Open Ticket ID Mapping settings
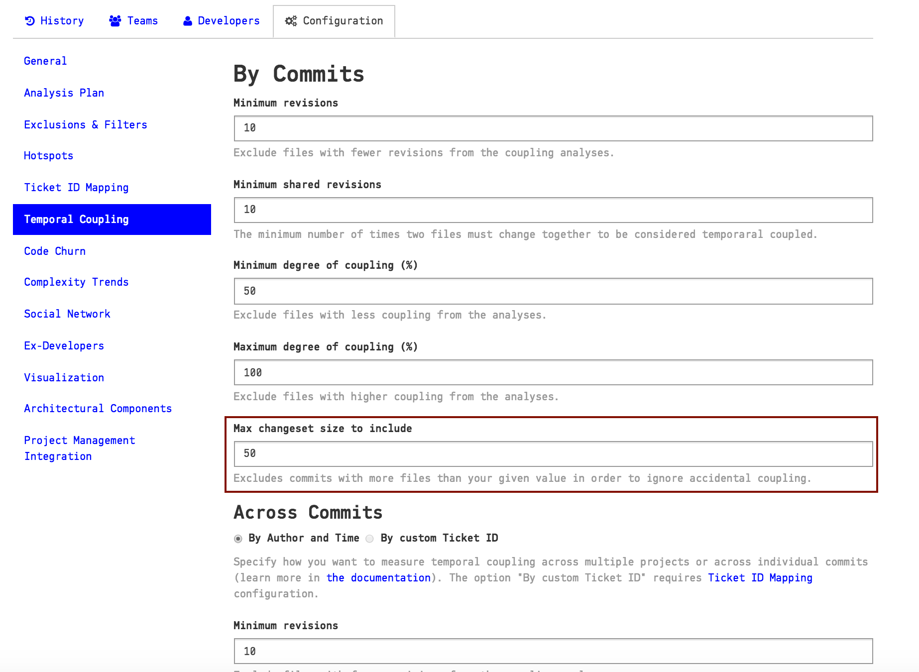The height and width of the screenshot is (672, 919). pos(76,187)
